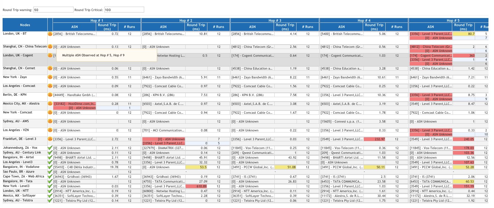Click the warning icon for Sydney, AU - AWS
494x208 pixels.
[x=50, y=121]
